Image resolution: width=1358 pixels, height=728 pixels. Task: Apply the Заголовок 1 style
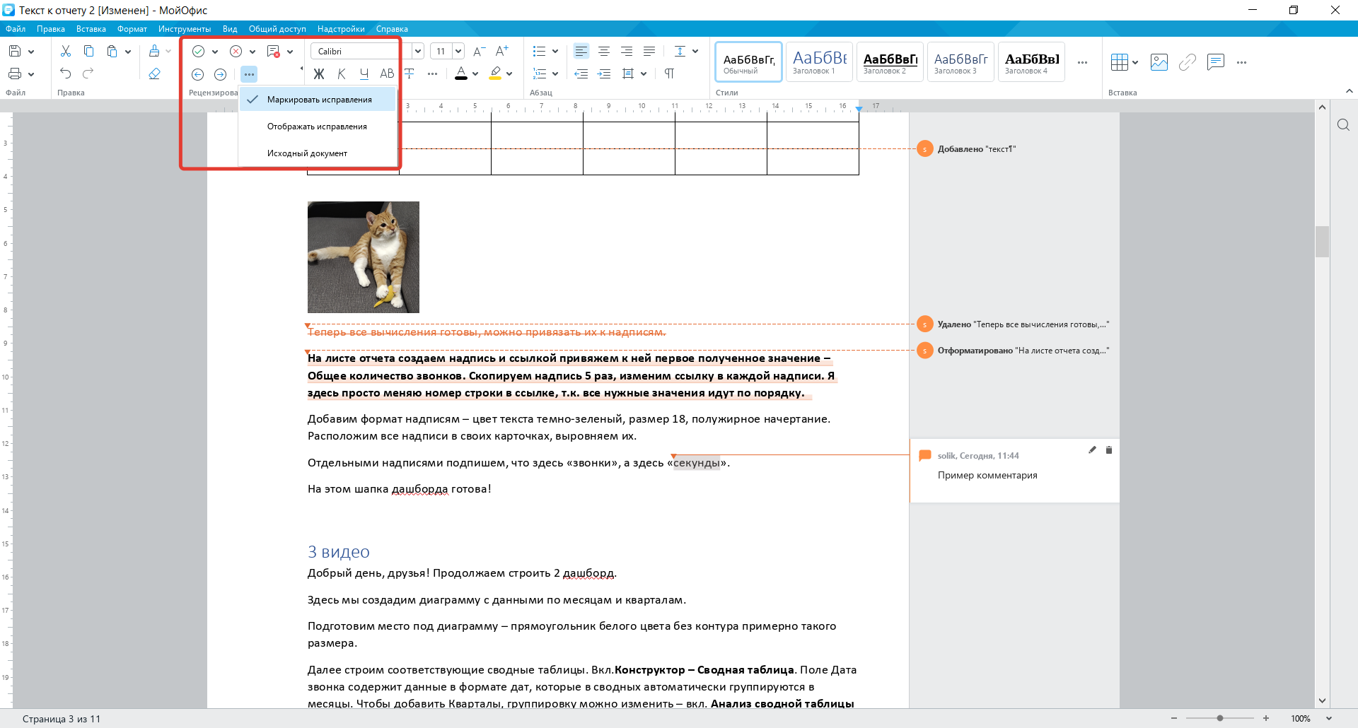tap(819, 62)
